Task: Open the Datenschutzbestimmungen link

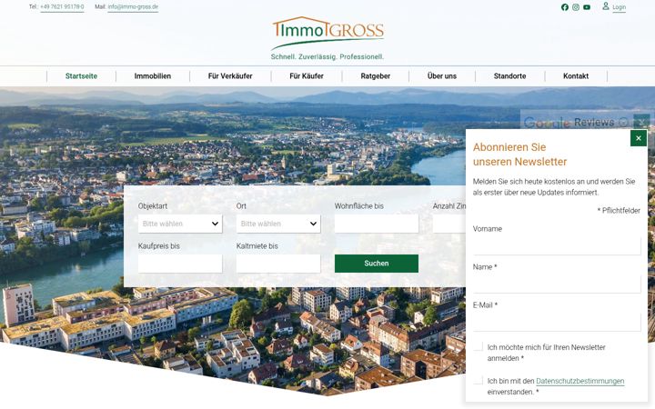Action: click(x=579, y=381)
